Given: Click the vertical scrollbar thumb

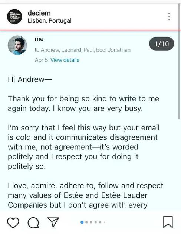Looking at the screenshot, I should coord(179,61).
